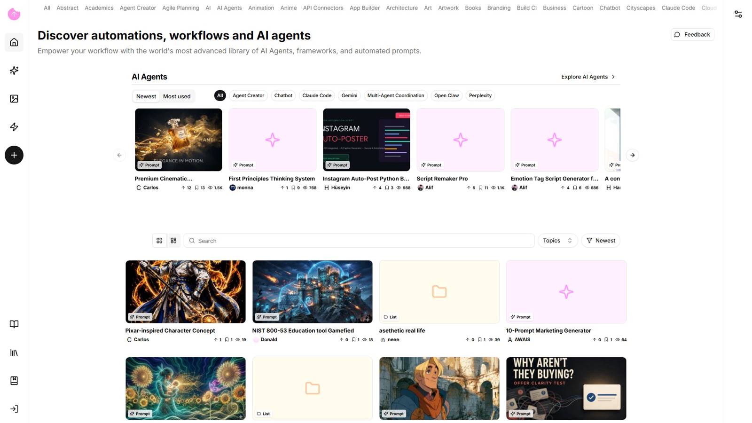The image size is (752, 423).
Task: Click the pink logo at the top left
Action: pos(14,14)
